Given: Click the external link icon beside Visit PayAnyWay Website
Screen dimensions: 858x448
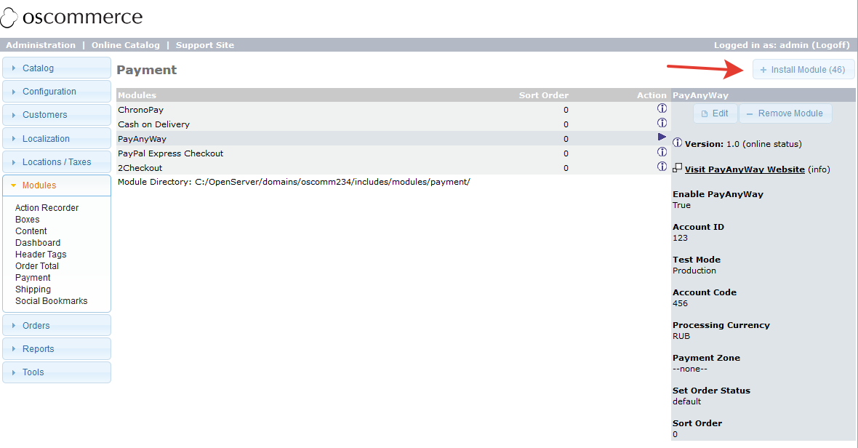Looking at the screenshot, I should (x=678, y=168).
